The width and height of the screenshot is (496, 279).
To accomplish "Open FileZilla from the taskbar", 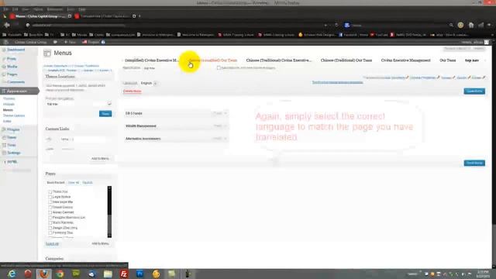I will click(x=124, y=274).
